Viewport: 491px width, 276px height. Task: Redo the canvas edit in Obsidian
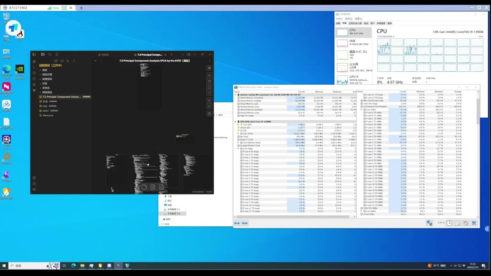[x=209, y=106]
